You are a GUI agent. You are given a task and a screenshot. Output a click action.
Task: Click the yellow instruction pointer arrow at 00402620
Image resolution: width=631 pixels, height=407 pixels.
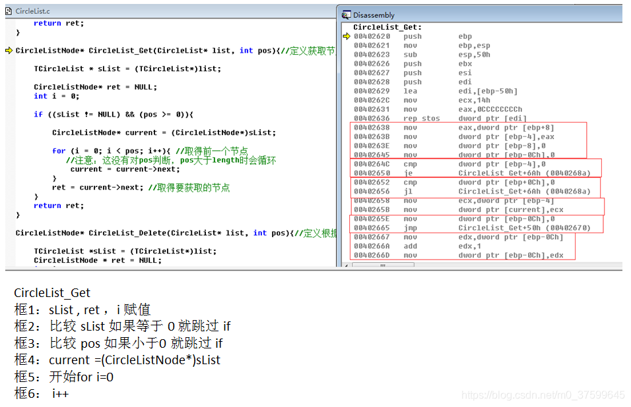point(347,36)
